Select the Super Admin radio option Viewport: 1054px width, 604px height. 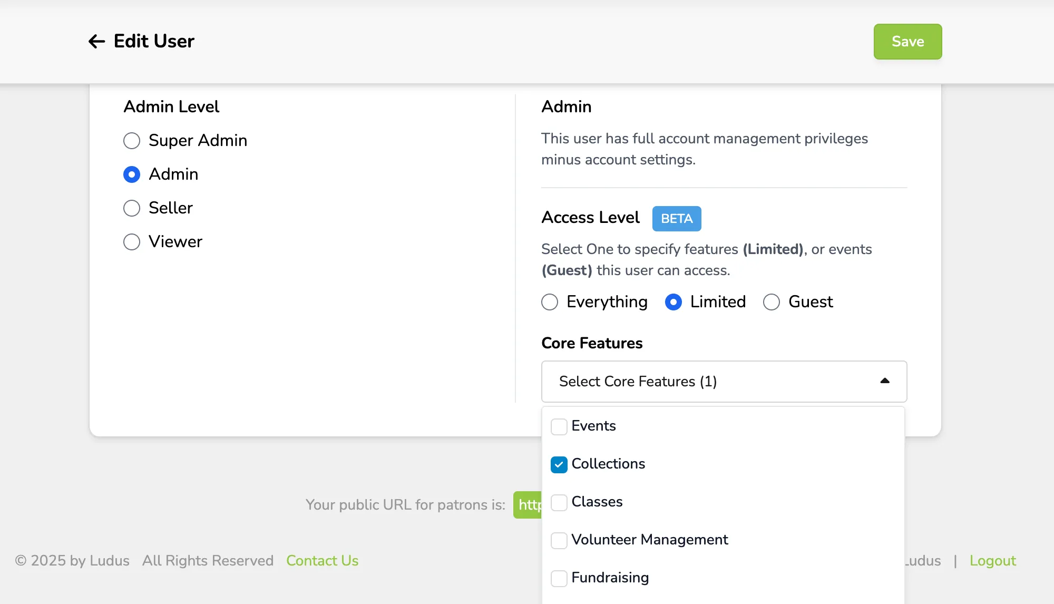coord(132,141)
